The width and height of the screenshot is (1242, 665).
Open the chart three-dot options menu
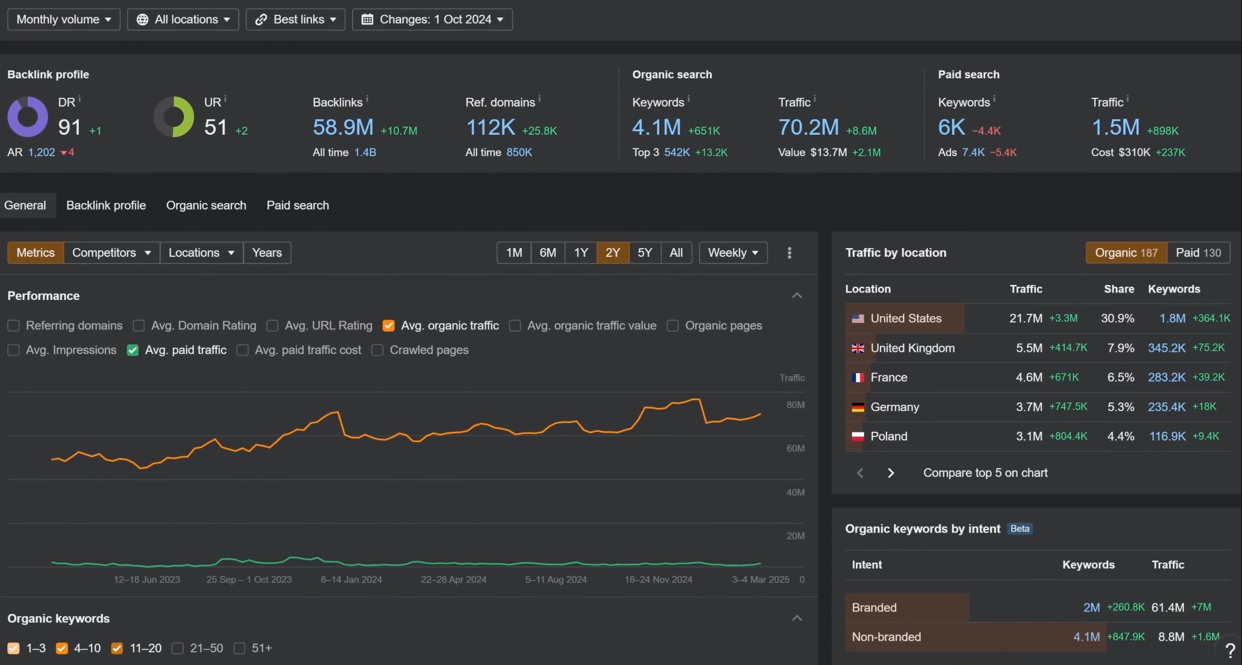[x=790, y=253]
